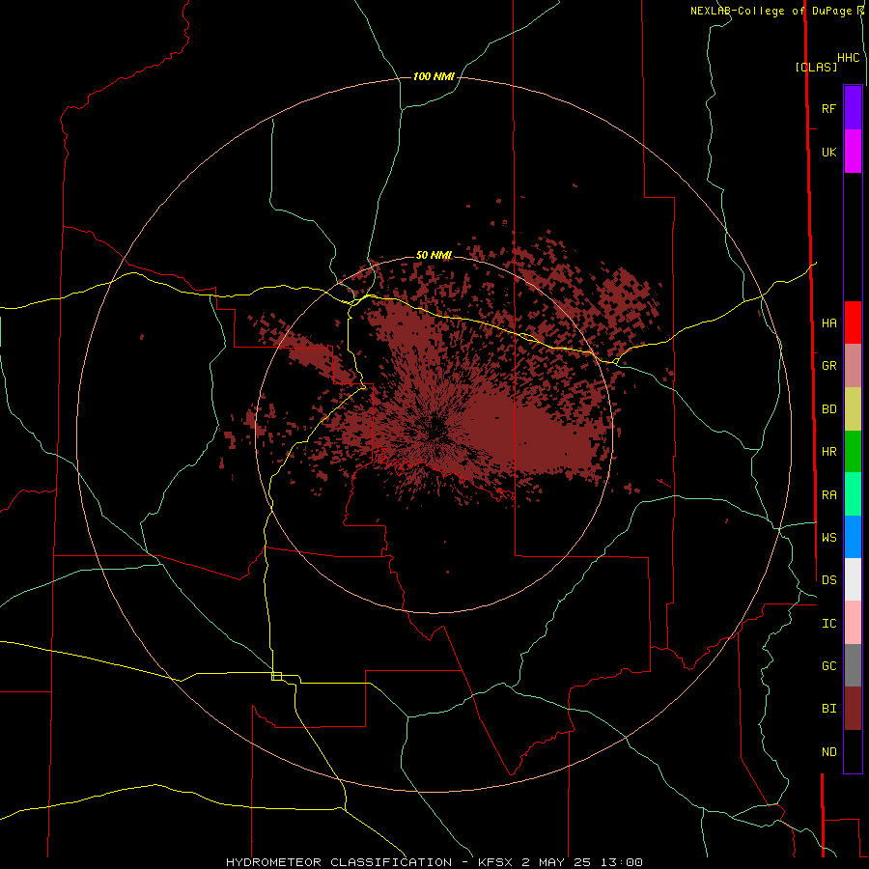Click the BI legend label
869x869 pixels.
828,709
